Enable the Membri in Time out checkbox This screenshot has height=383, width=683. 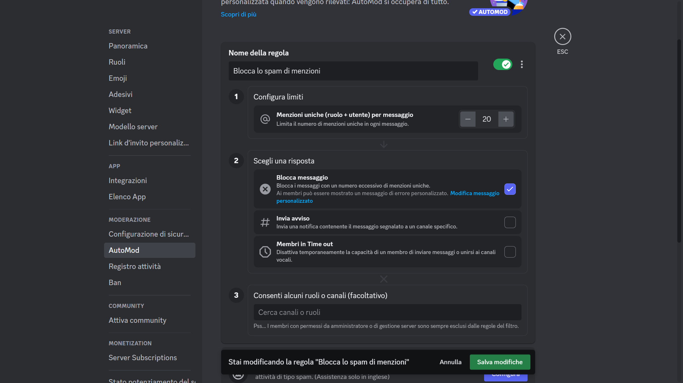tap(510, 252)
